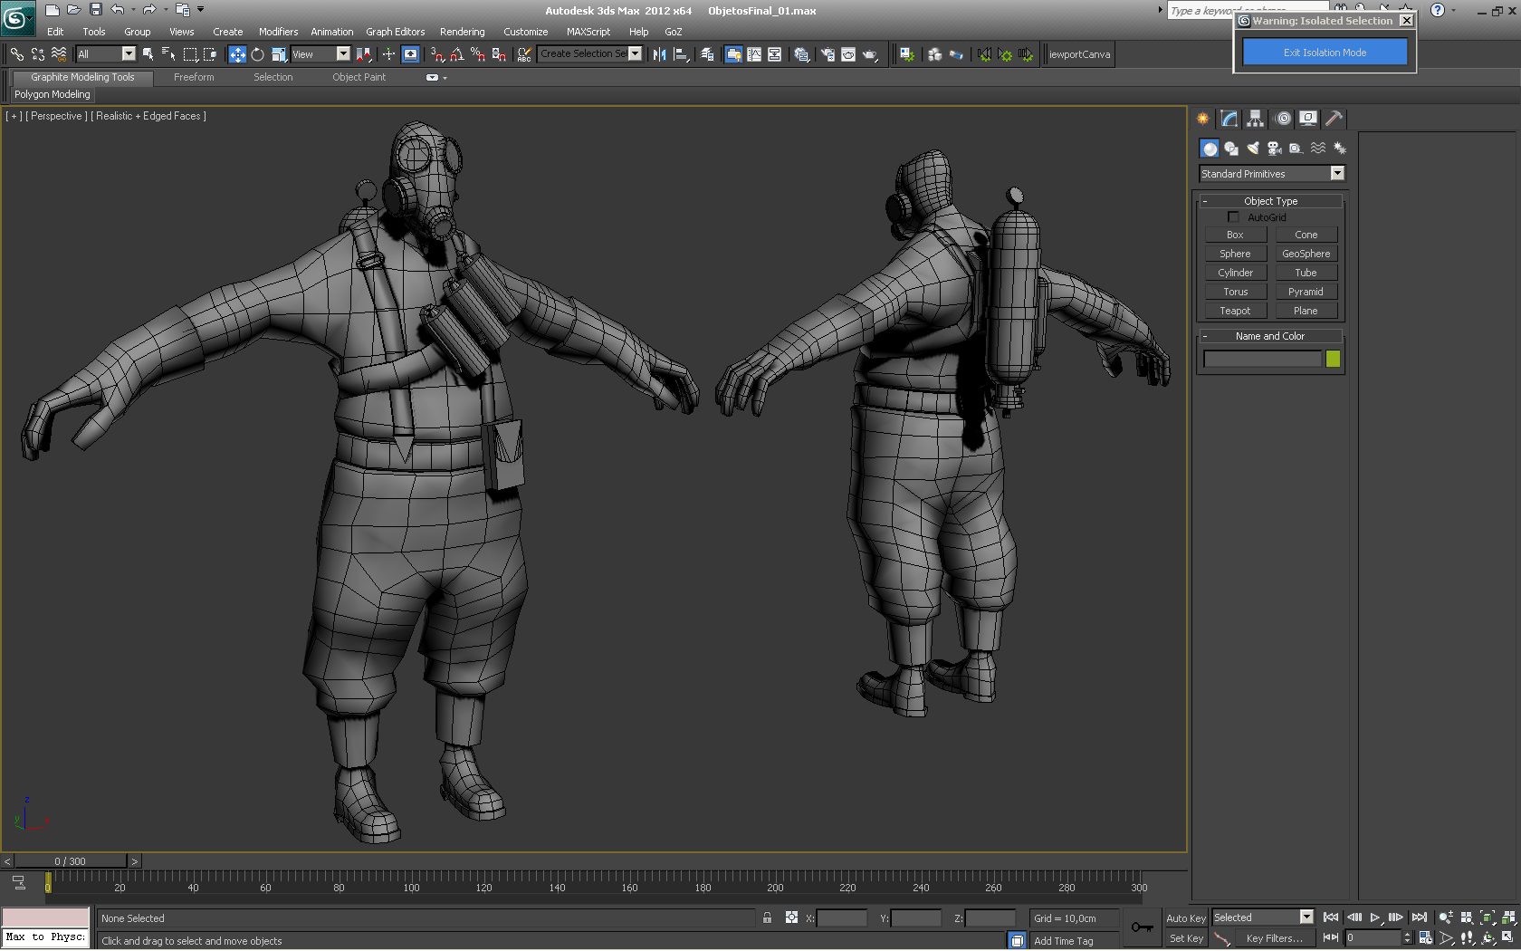Click the Exit Isolation Mode button
This screenshot has height=951, width=1521.
pyautogui.click(x=1325, y=53)
